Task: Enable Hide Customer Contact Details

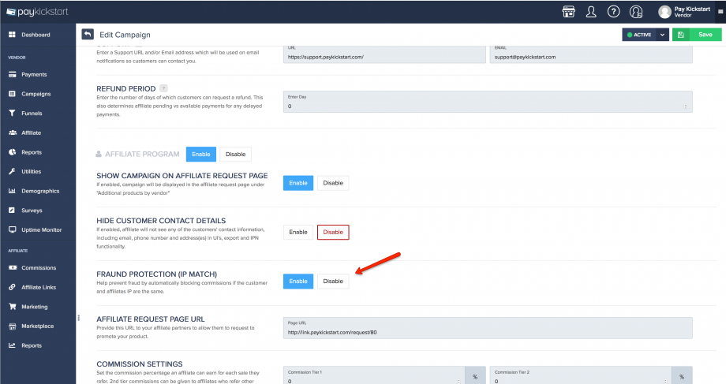Action: [x=298, y=232]
